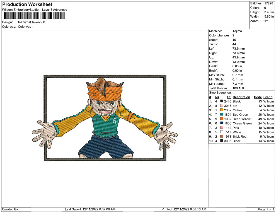Viewport: 276px width, 212px height.
Task: Click the Black swatch in row 10
Action: coord(222,141)
